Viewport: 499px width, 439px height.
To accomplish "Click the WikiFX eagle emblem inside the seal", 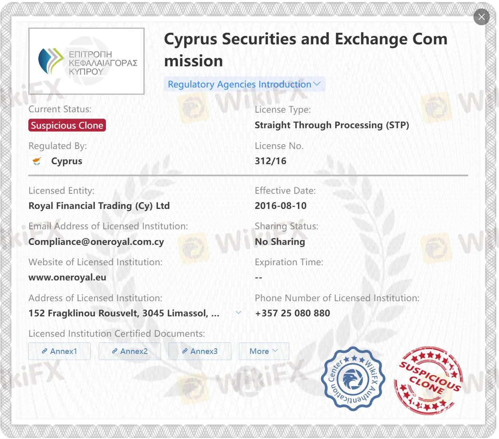I will [353, 378].
